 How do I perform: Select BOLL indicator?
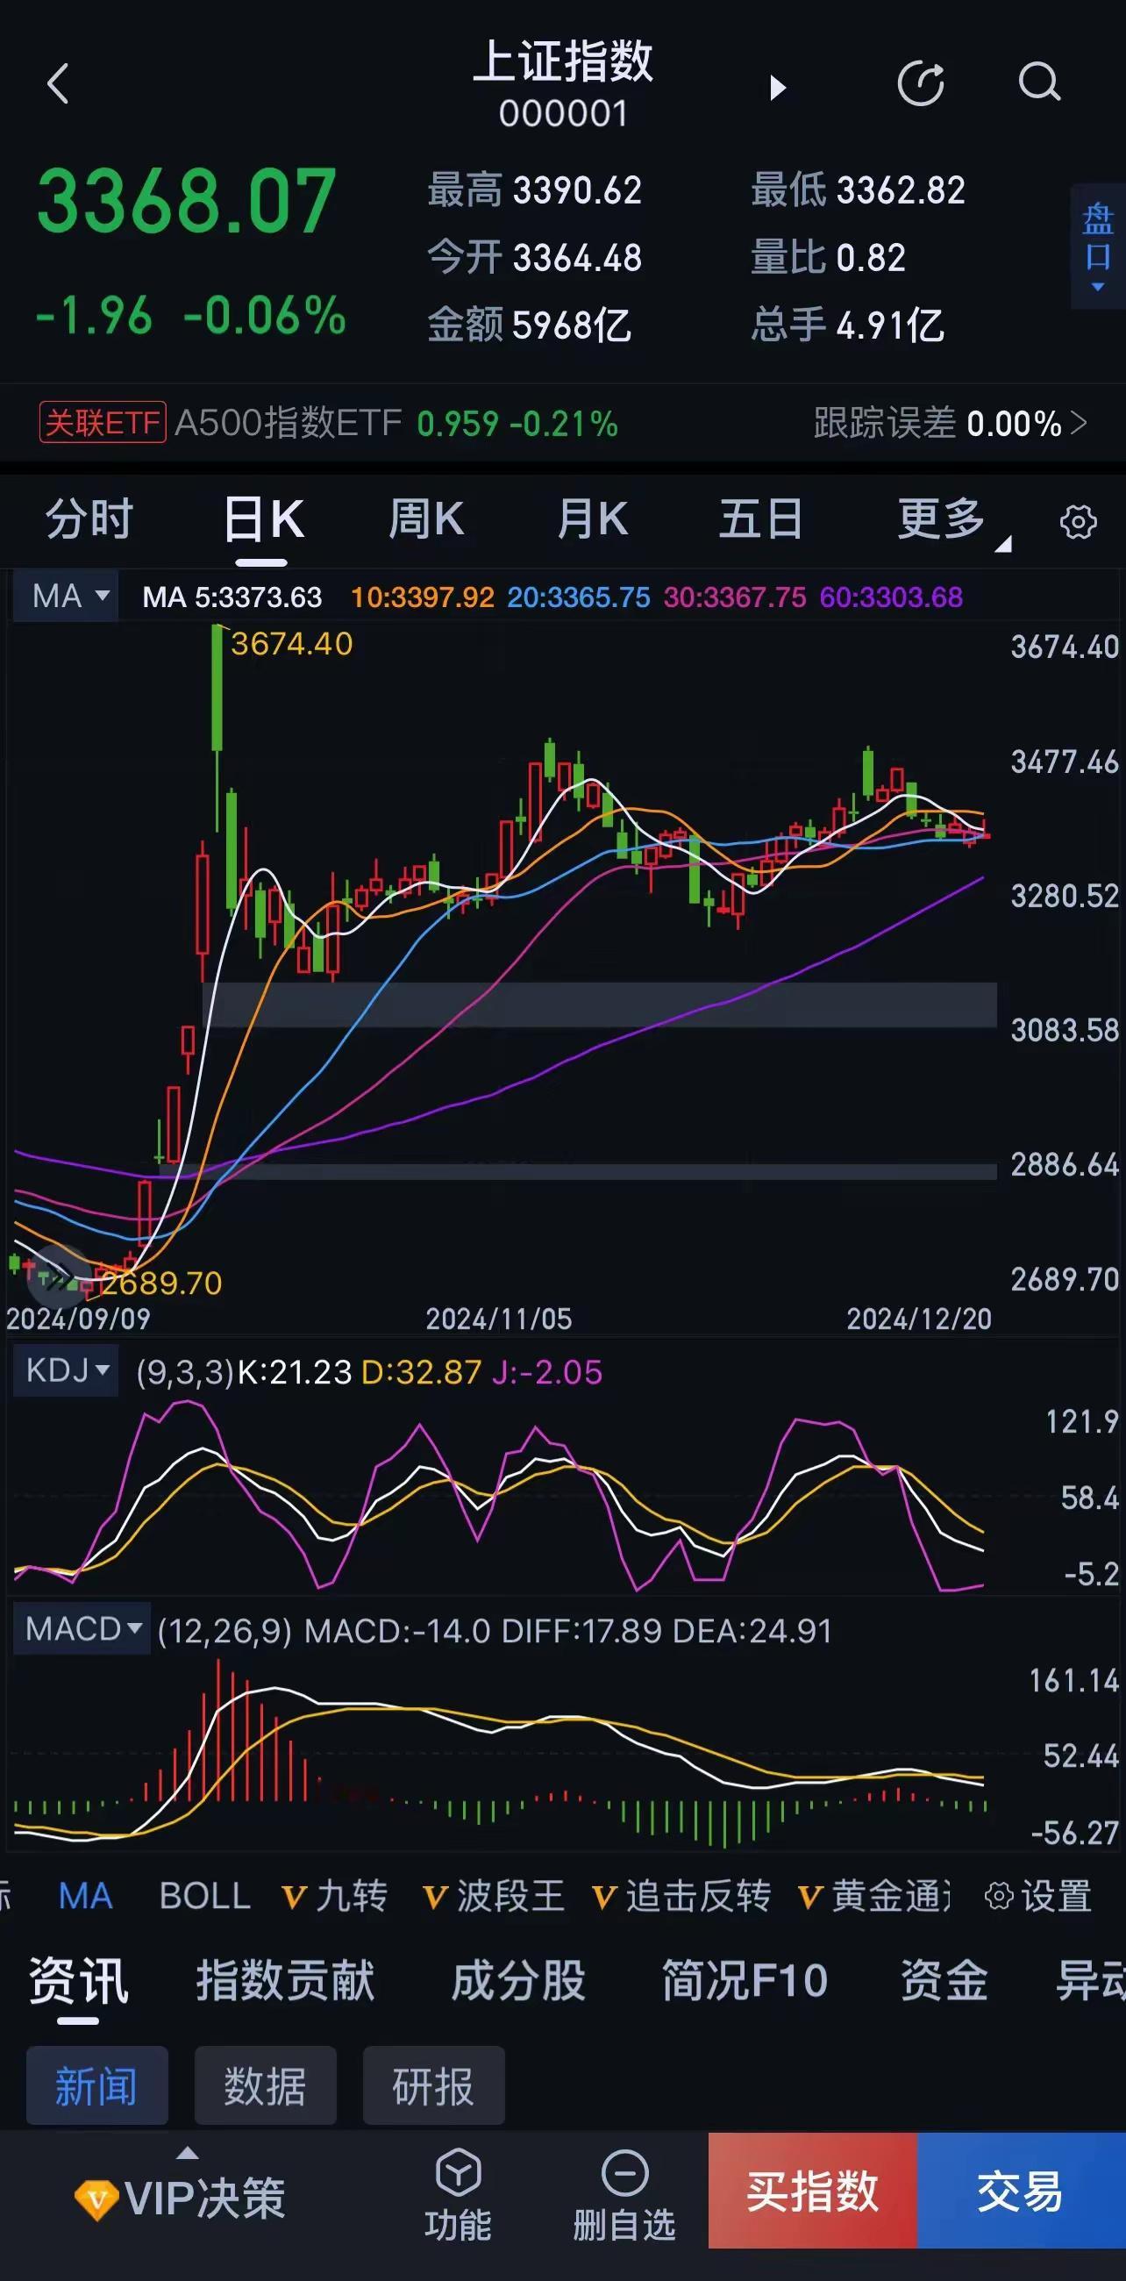[204, 1896]
